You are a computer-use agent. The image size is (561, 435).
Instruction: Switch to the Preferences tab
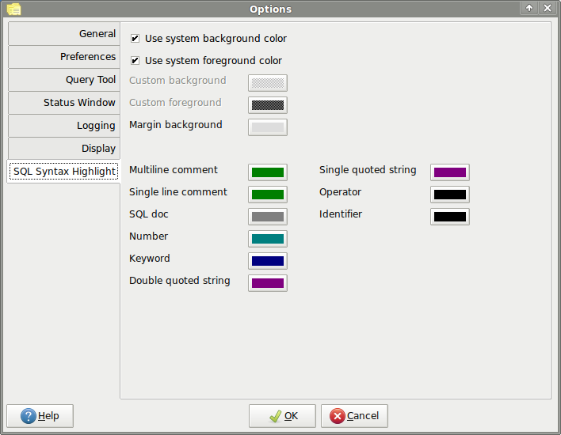click(63, 57)
